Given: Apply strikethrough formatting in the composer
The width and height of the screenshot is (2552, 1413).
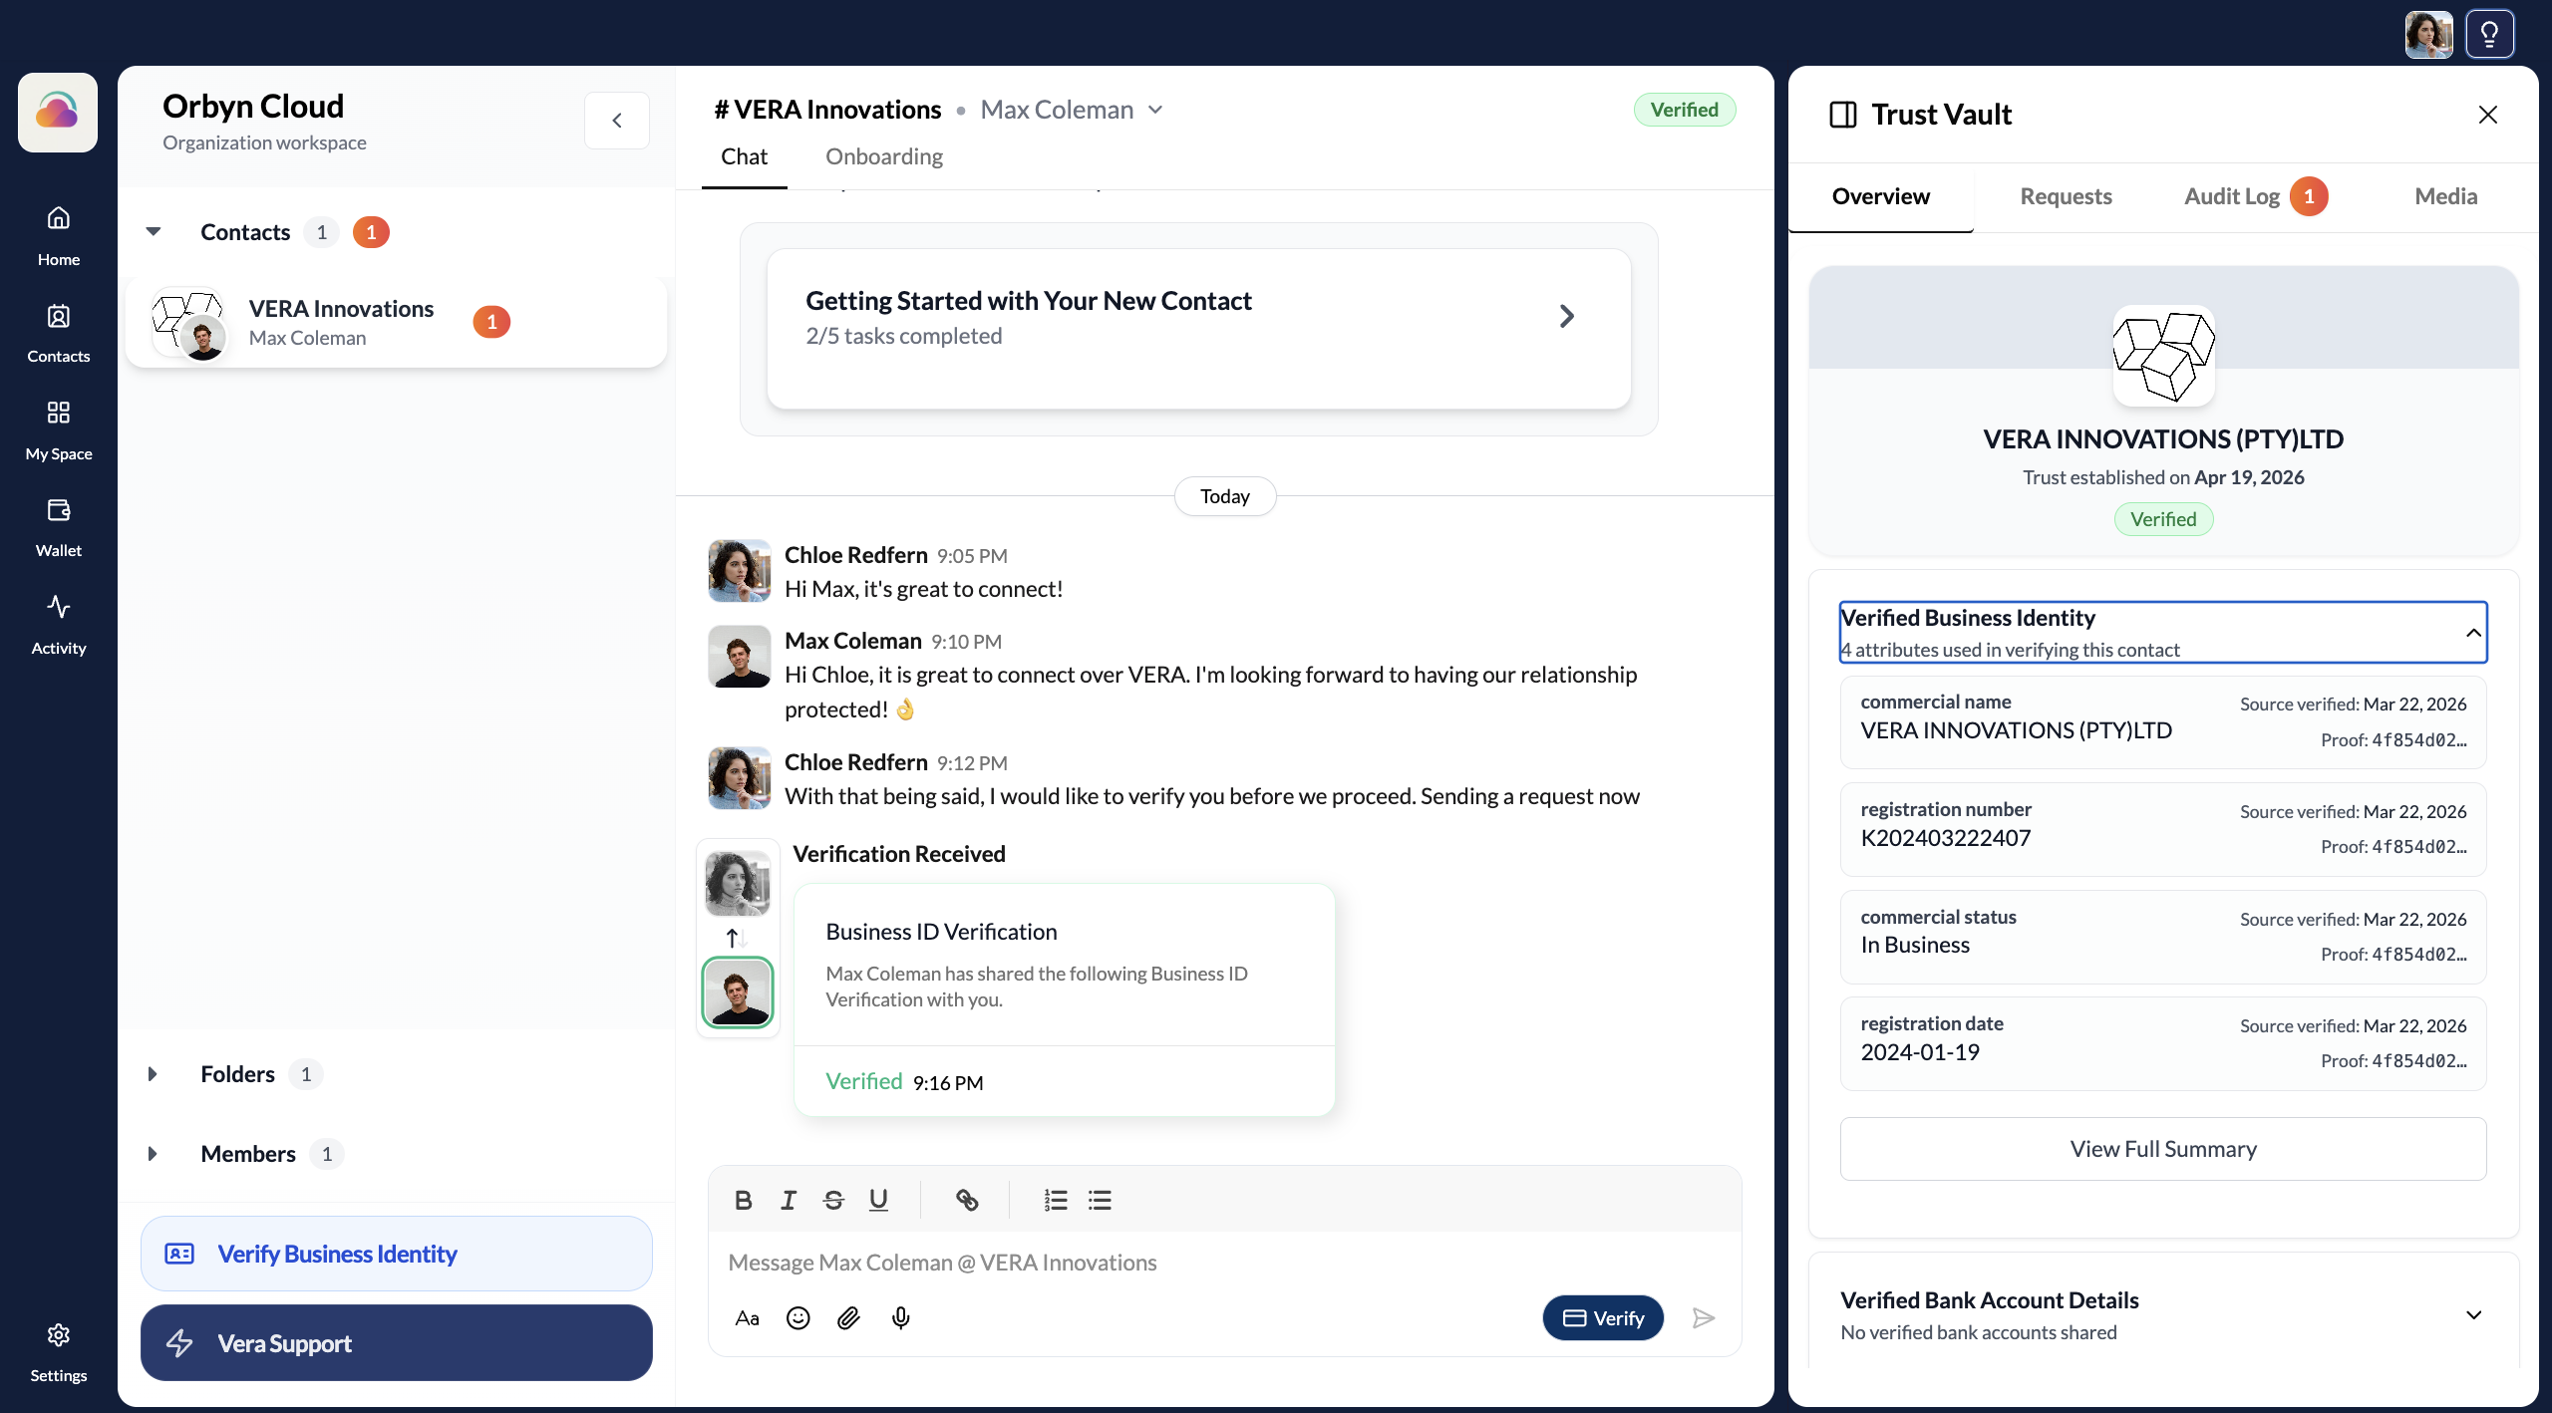Looking at the screenshot, I should [x=833, y=1200].
